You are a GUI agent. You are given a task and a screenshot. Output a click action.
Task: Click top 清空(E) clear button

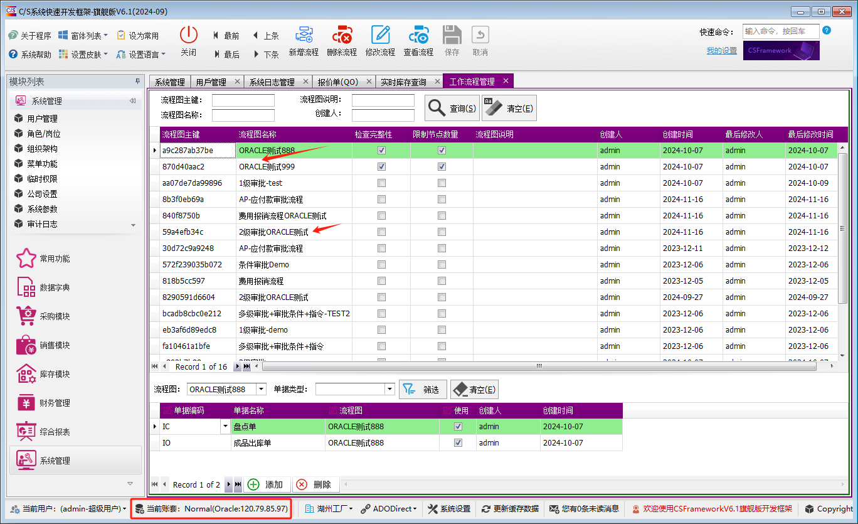tap(509, 108)
